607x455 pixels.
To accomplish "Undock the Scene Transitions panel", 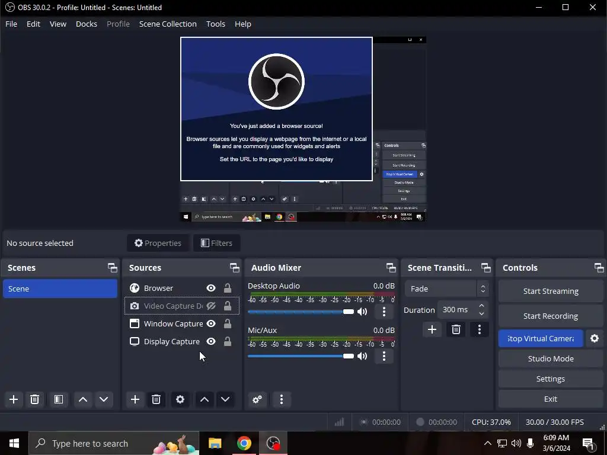I will click(x=486, y=268).
